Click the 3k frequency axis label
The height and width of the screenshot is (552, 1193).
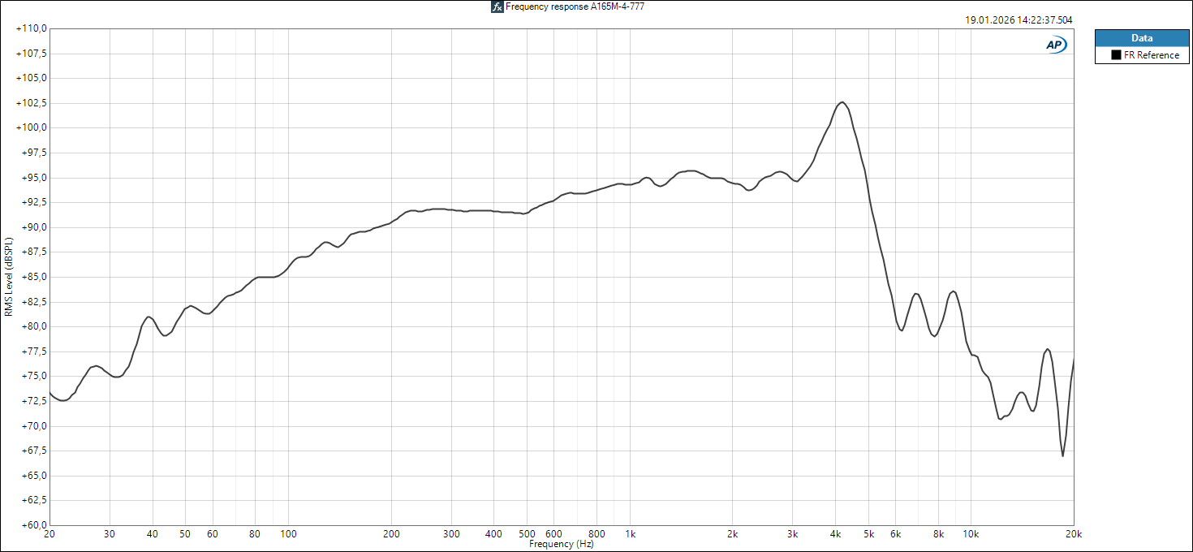[x=793, y=534]
